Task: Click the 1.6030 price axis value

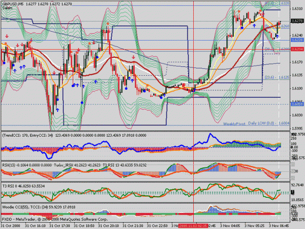Action: [x=297, y=115]
